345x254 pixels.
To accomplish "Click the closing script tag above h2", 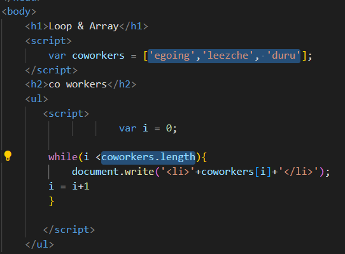I will (x=52, y=70).
